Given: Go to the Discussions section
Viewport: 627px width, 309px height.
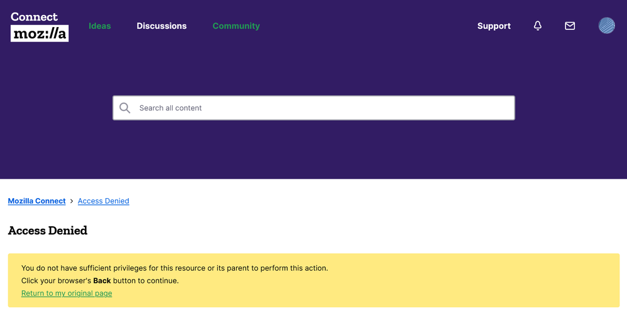Looking at the screenshot, I should coord(161,26).
